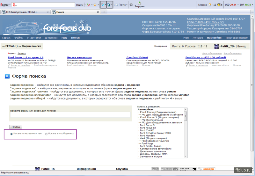The width and height of the screenshot is (255, 176).
Task: Click Найти in the Yandex toolbar
Action: click(x=79, y=5)
